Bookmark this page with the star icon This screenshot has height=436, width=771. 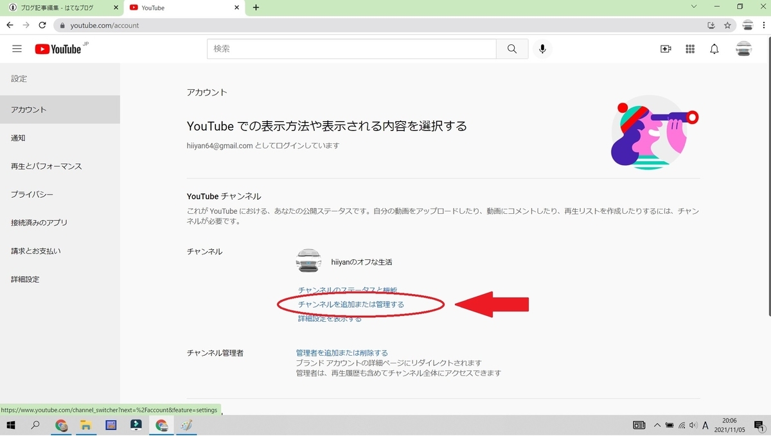[x=727, y=25]
